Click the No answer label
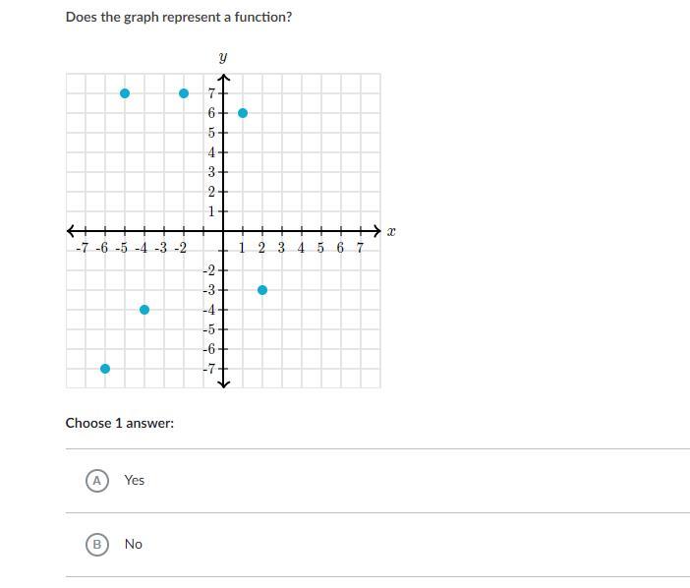The width and height of the screenshot is (690, 588). [134, 544]
